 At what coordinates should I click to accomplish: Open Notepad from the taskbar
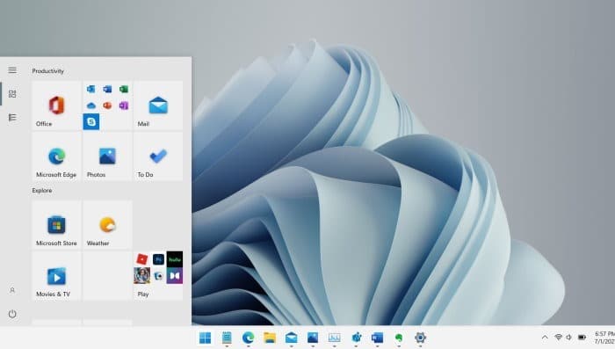pos(227,338)
